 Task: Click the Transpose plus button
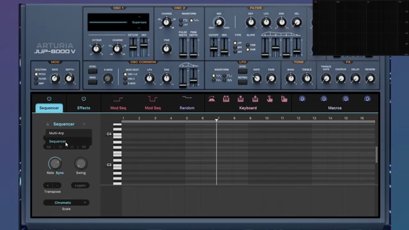48,185
